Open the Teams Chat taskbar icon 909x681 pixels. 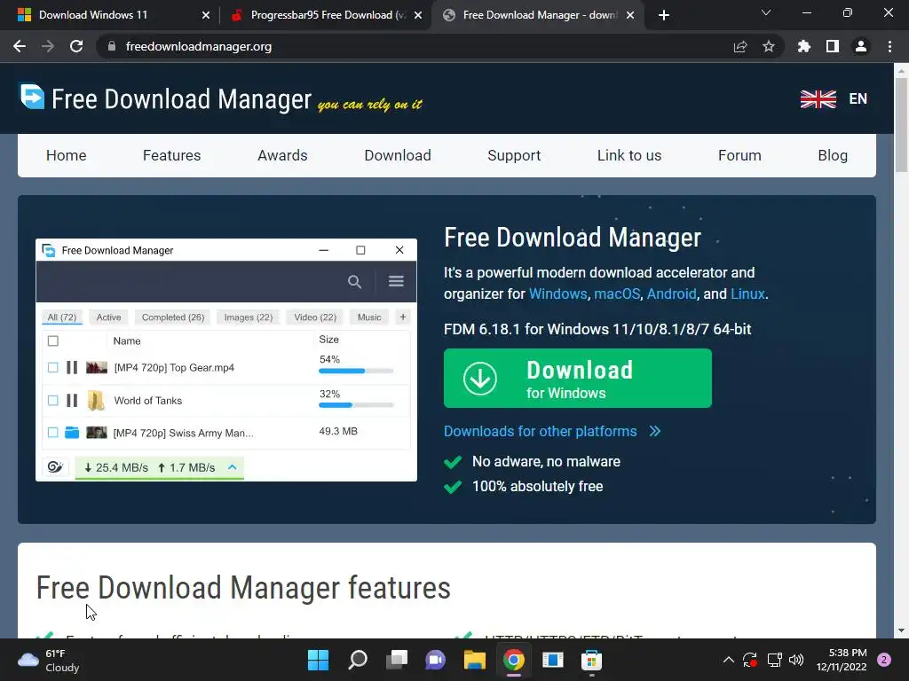click(435, 660)
